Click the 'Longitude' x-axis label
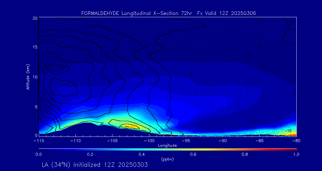This screenshot has height=171, width=322. click(167, 146)
